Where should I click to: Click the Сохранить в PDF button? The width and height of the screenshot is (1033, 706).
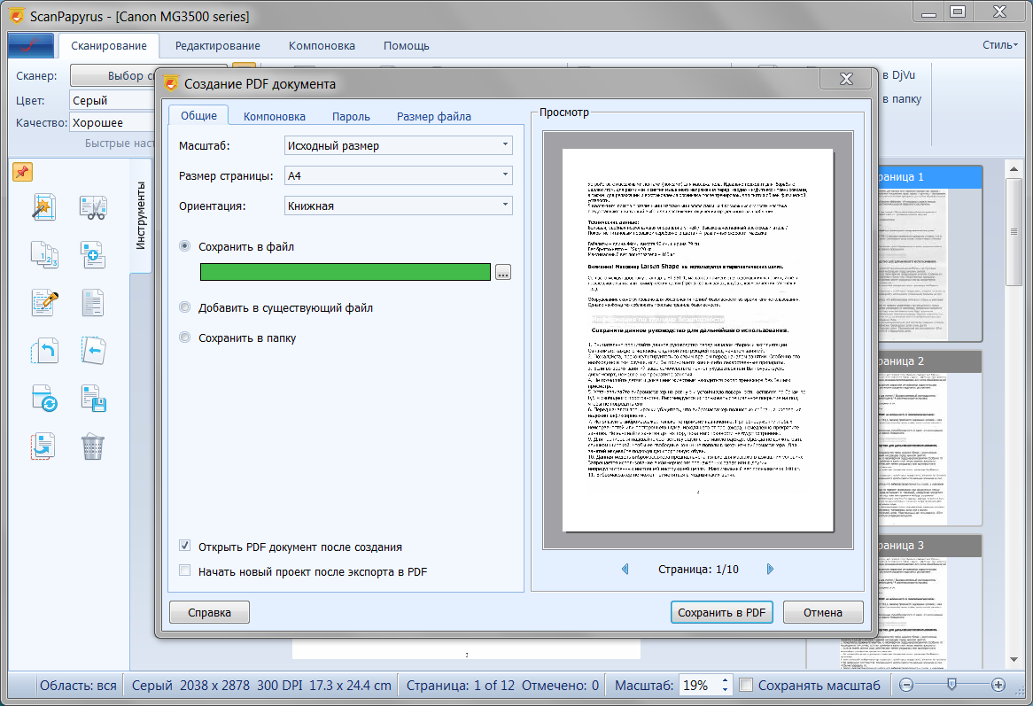721,612
